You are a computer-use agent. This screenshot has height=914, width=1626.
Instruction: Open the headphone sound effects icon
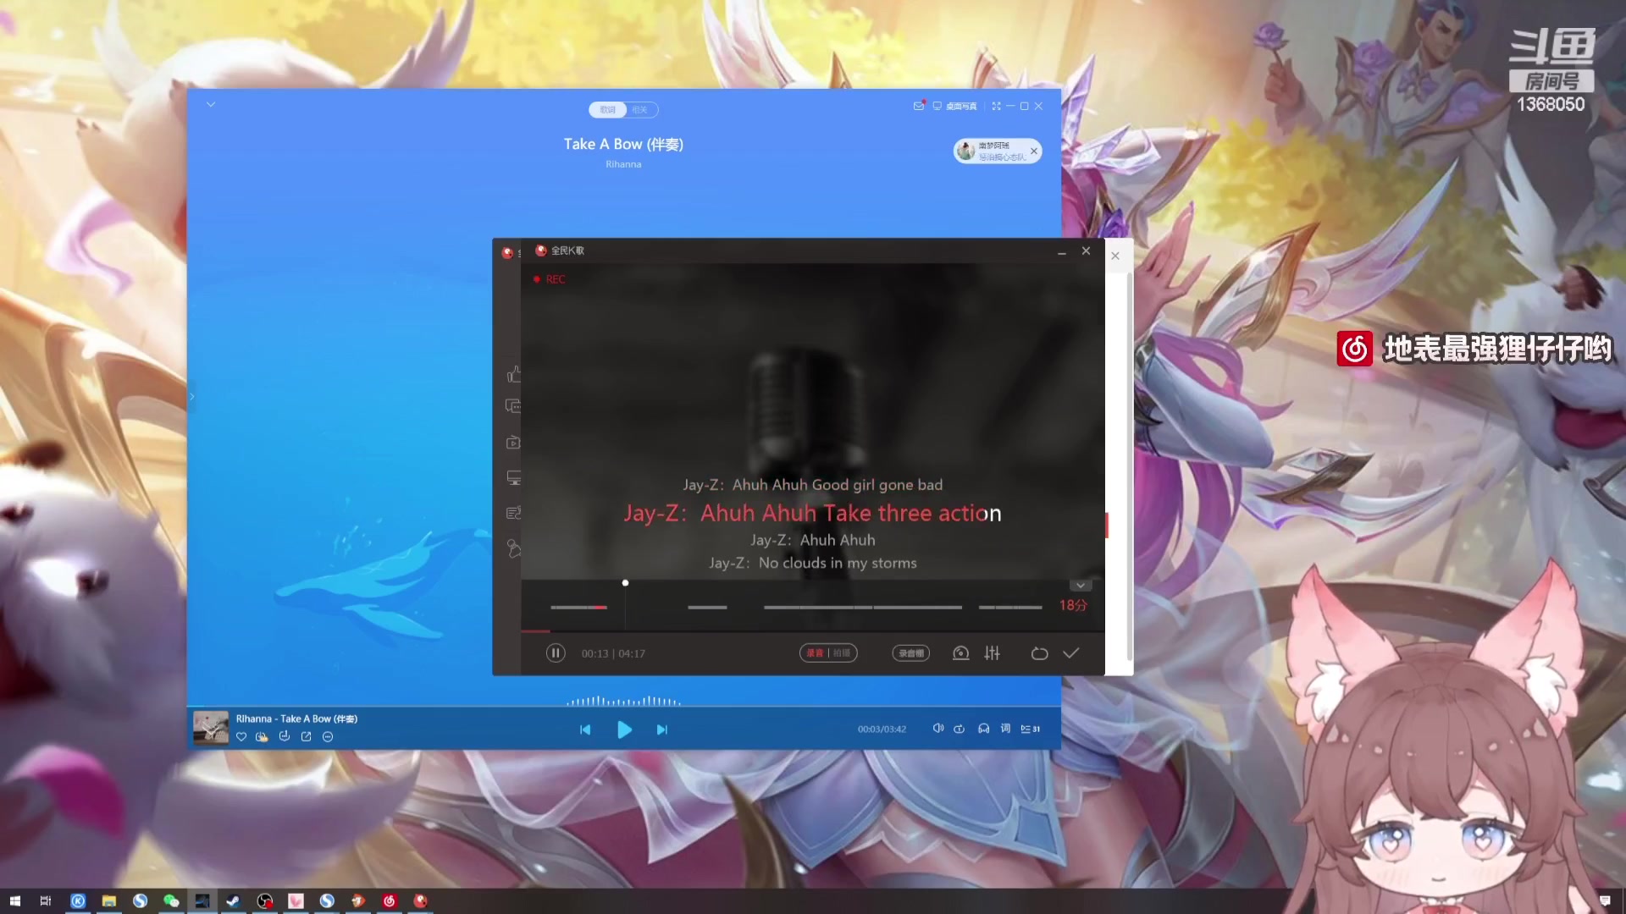(983, 729)
